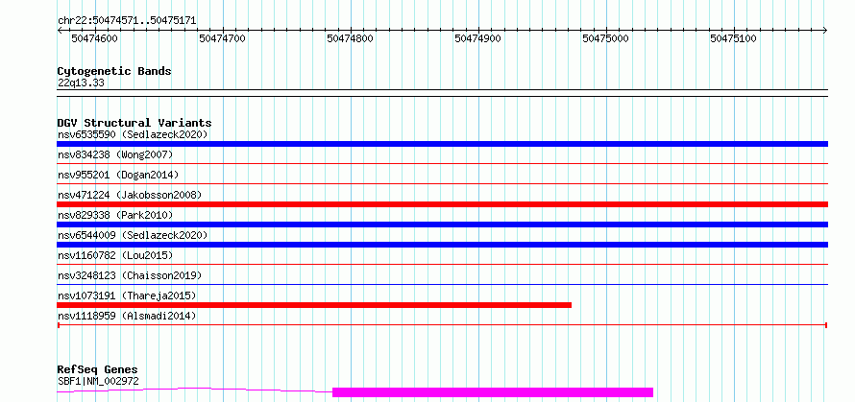Screen dimensions: 855x402
Task: Click ruler tick label 50474700
Action: pos(223,38)
